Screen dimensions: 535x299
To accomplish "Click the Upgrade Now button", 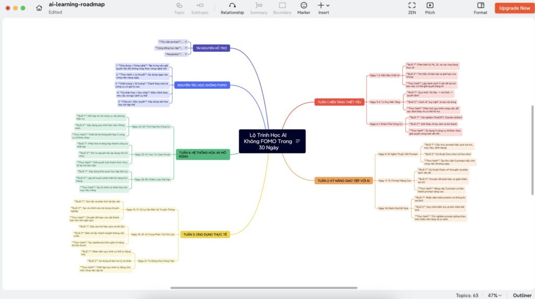I will [x=514, y=8].
